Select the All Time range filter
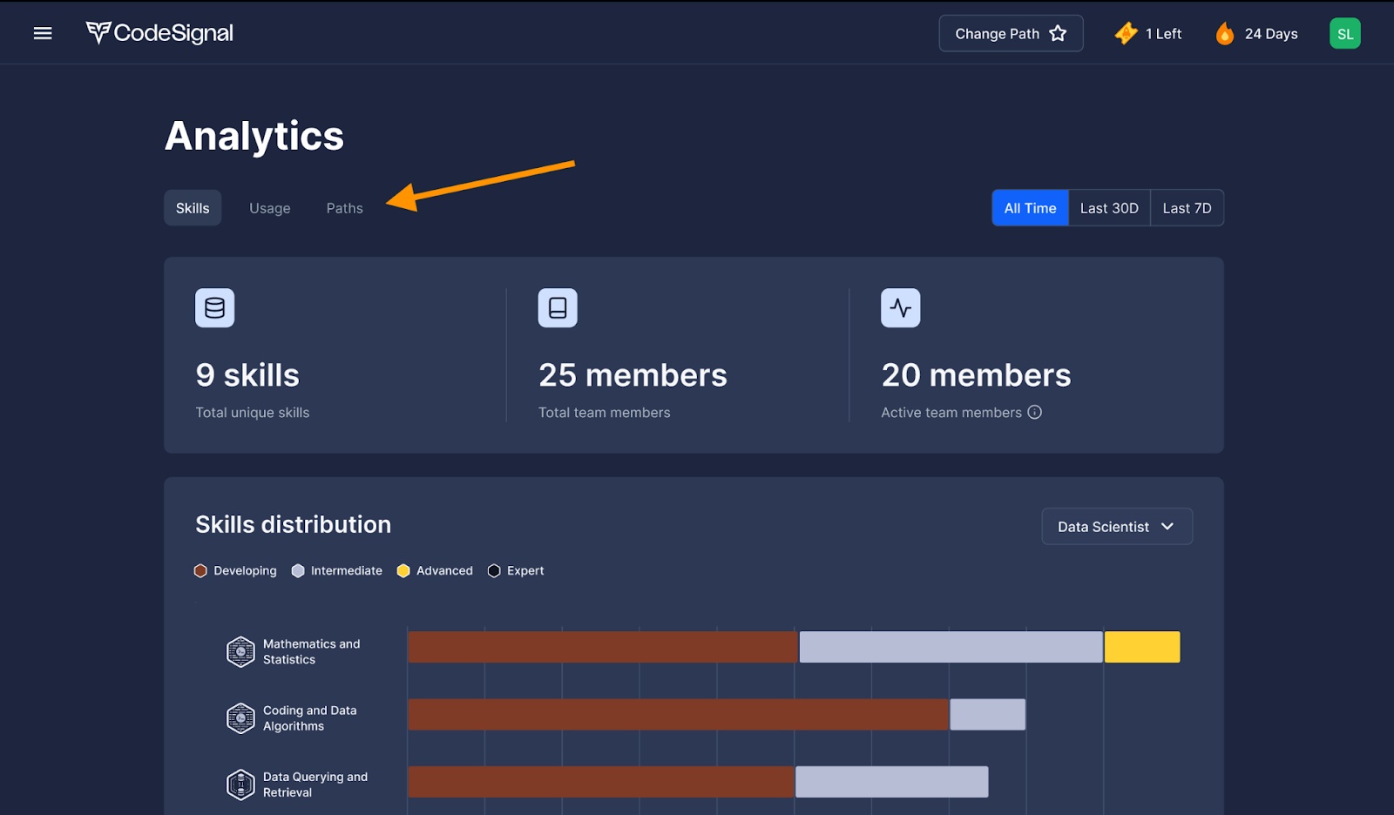Image resolution: width=1394 pixels, height=815 pixels. (x=1030, y=208)
